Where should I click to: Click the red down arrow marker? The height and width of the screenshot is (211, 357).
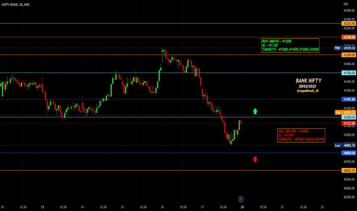pos(255,160)
